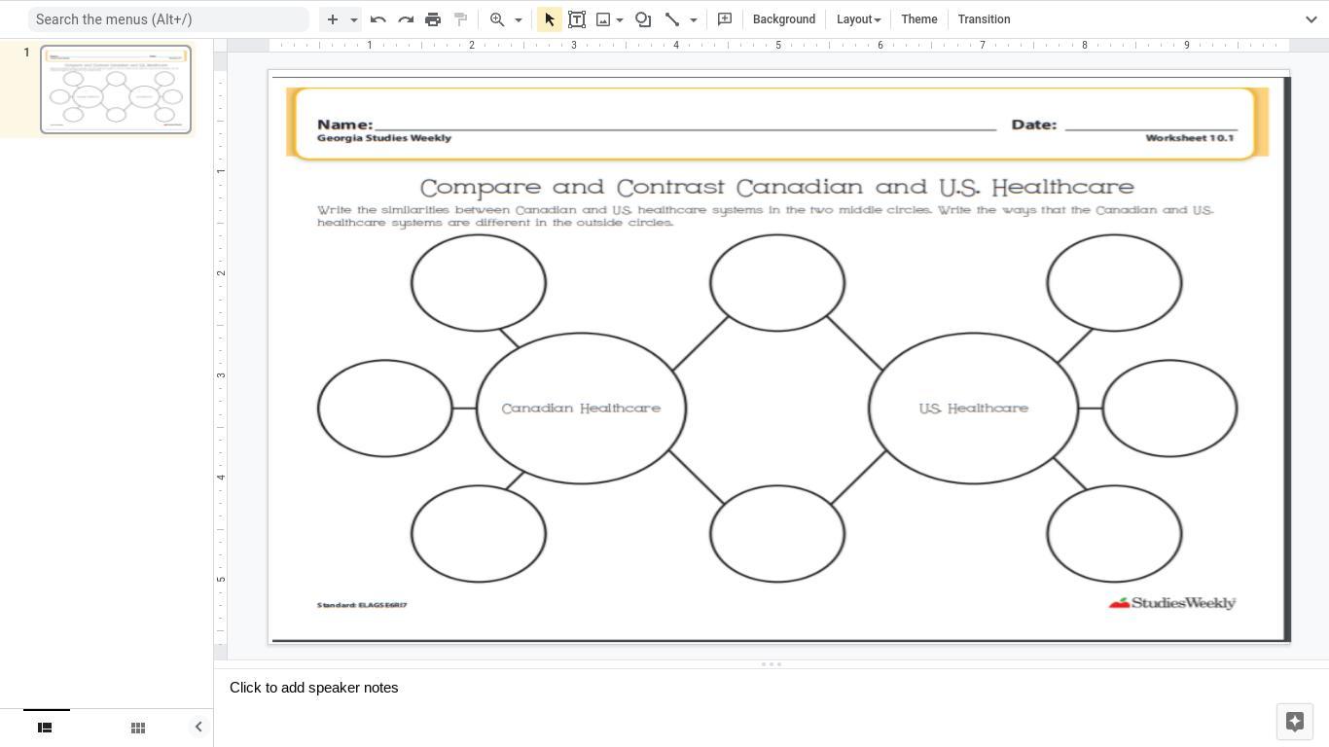Click the redo arrow icon
Image resolution: width=1329 pixels, height=747 pixels.
pyautogui.click(x=406, y=19)
